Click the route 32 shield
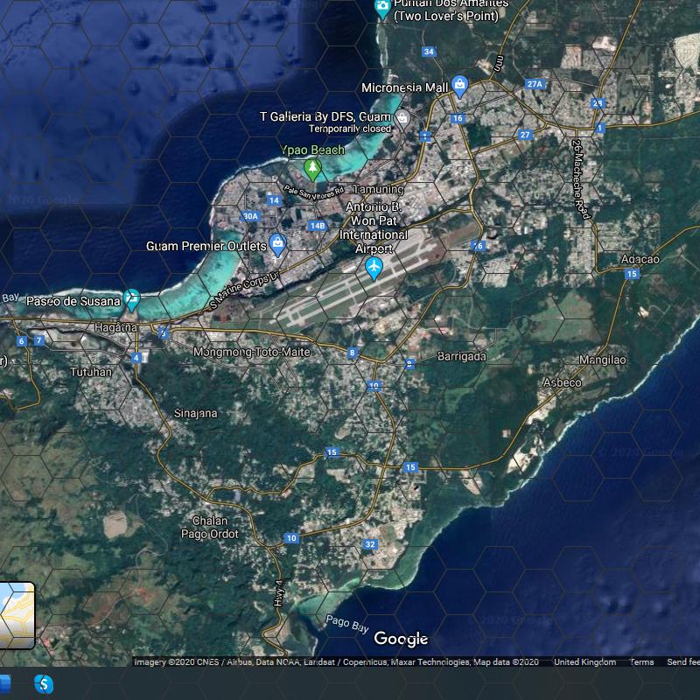The height and width of the screenshot is (700, 700). tap(370, 544)
